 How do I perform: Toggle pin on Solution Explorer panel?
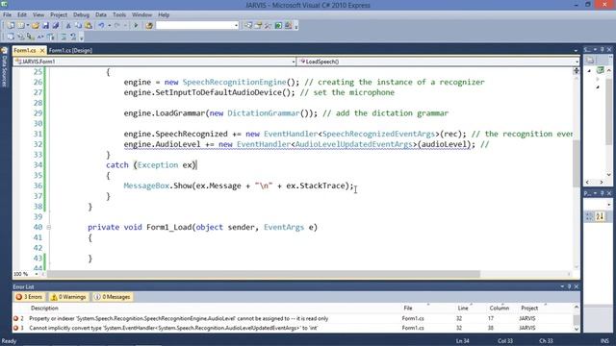point(602,49)
